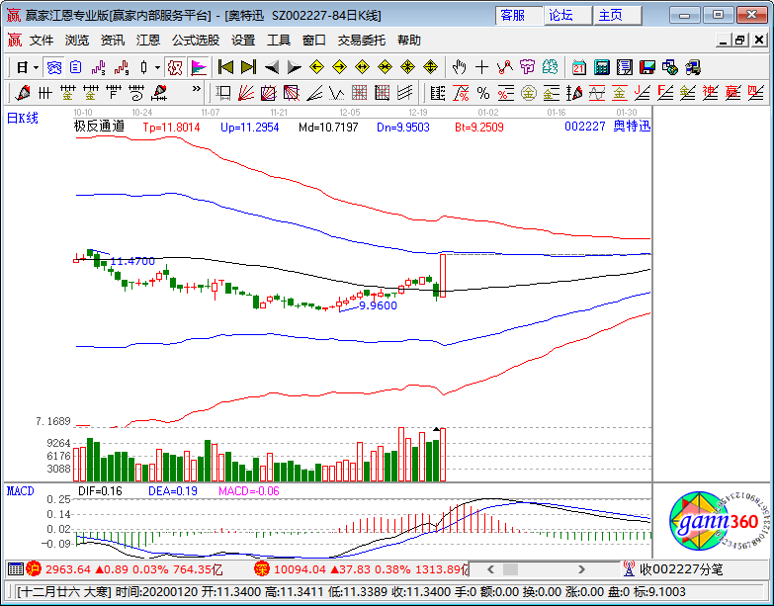Open the notepad document icon
This screenshot has width=774, height=606.
[x=625, y=67]
